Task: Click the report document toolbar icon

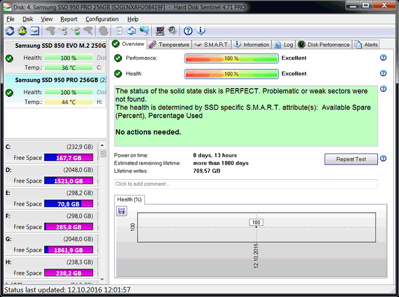Action: click(x=119, y=31)
